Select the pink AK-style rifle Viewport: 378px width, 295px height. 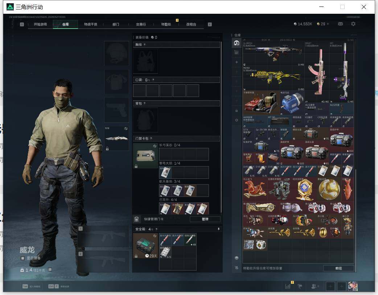[317, 72]
